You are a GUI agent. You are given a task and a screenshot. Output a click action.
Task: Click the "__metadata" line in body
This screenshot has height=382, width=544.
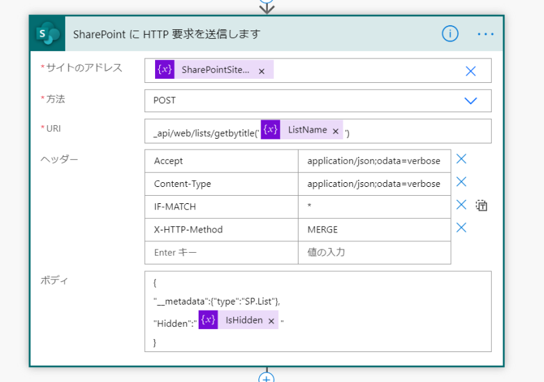pyautogui.click(x=217, y=301)
